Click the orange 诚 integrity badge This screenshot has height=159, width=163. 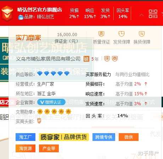86,59
